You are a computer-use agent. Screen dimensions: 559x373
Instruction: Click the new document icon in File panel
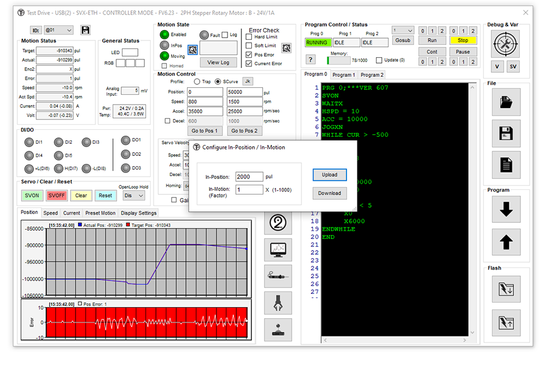coord(506,165)
